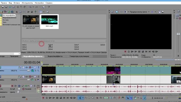Click the tag input field in the tags panel
The image size is (181, 102).
[x=64, y=41]
